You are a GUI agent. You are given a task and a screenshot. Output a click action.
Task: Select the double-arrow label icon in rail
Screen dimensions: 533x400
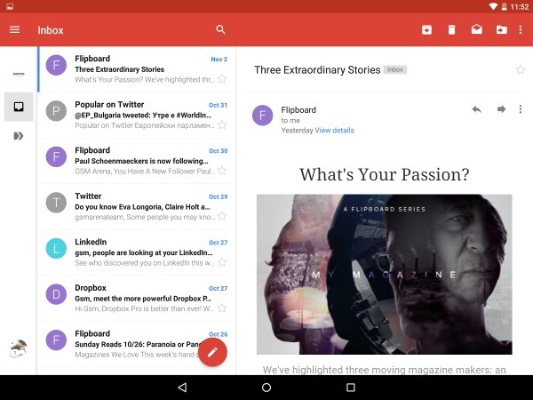pos(19,136)
